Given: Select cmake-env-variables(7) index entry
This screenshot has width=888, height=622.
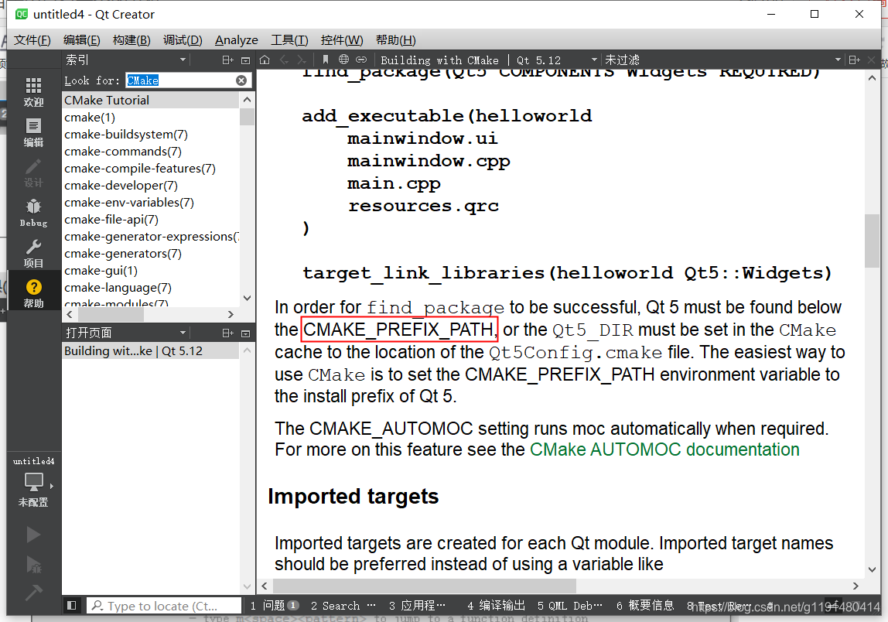Looking at the screenshot, I should [151, 202].
